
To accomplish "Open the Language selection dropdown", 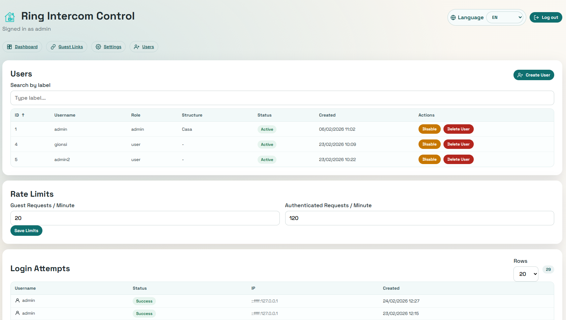I will point(505,17).
